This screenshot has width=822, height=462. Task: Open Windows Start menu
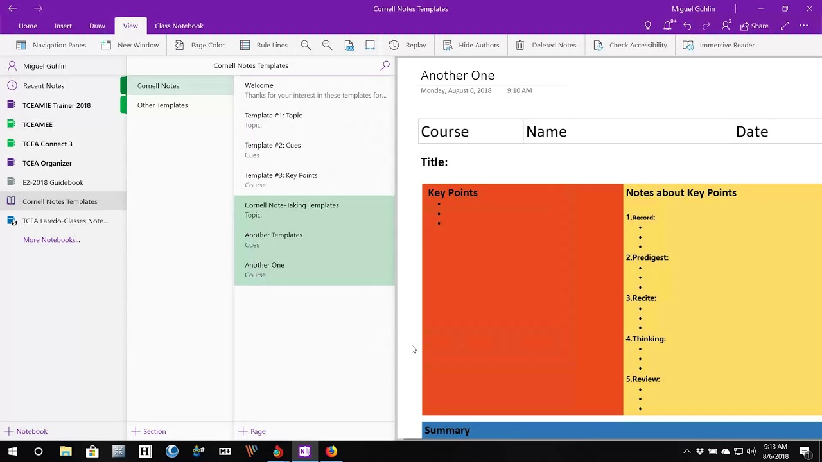click(x=12, y=451)
